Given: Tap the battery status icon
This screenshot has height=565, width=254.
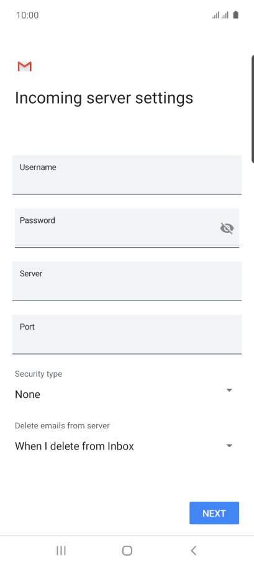Looking at the screenshot, I should pos(235,15).
